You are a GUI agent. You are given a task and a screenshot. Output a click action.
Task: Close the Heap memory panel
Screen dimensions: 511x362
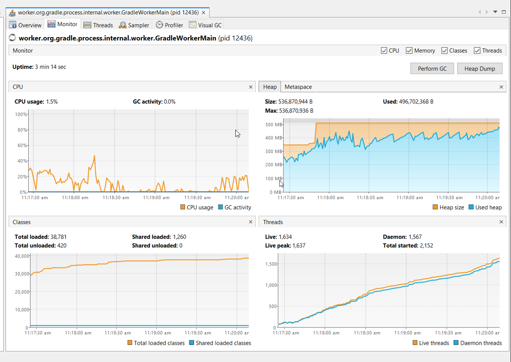click(x=501, y=87)
